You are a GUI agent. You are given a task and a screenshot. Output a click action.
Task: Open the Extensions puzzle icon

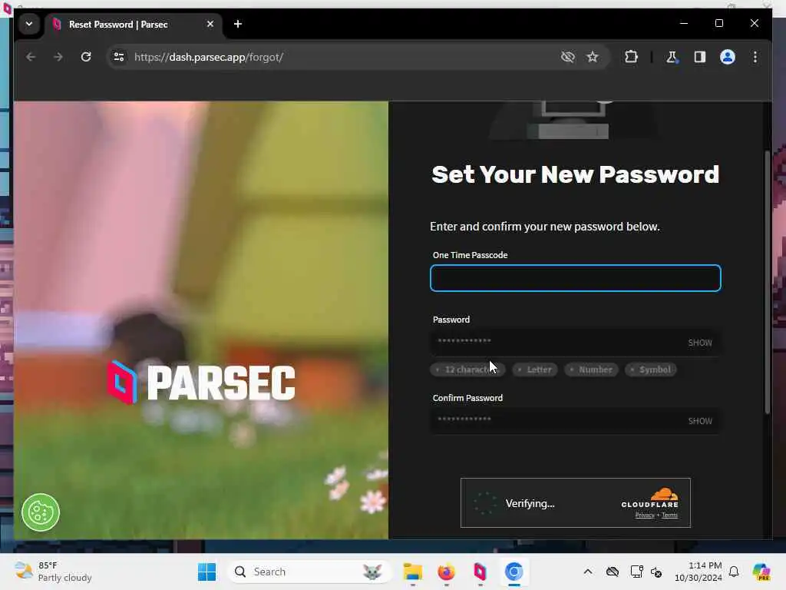coord(631,57)
